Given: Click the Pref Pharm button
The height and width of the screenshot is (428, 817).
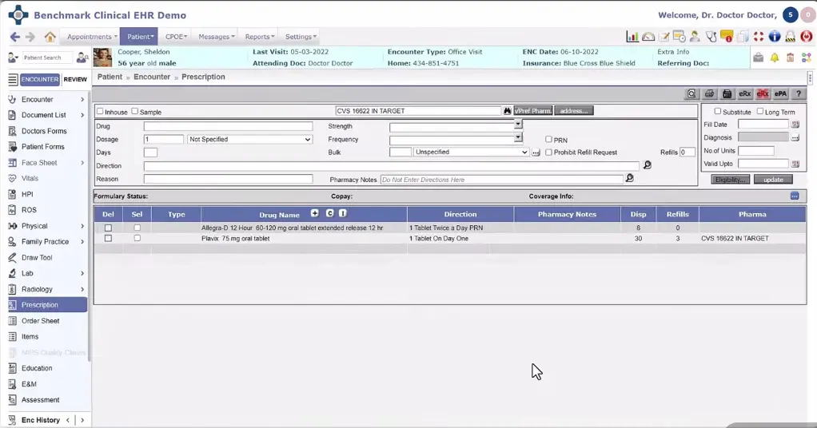Looking at the screenshot, I should click(533, 111).
